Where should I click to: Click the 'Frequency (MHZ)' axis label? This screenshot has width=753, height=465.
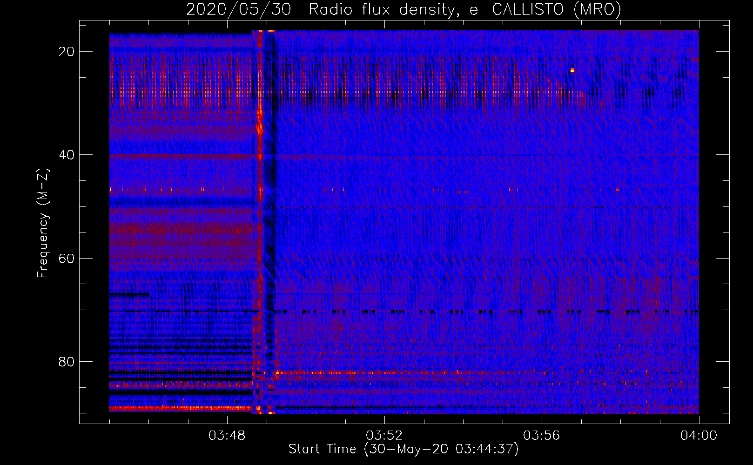pyautogui.click(x=43, y=223)
